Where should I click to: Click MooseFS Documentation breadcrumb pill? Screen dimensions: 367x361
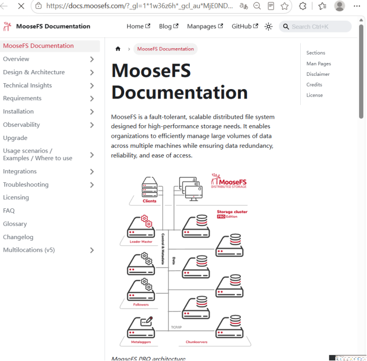tap(165, 49)
